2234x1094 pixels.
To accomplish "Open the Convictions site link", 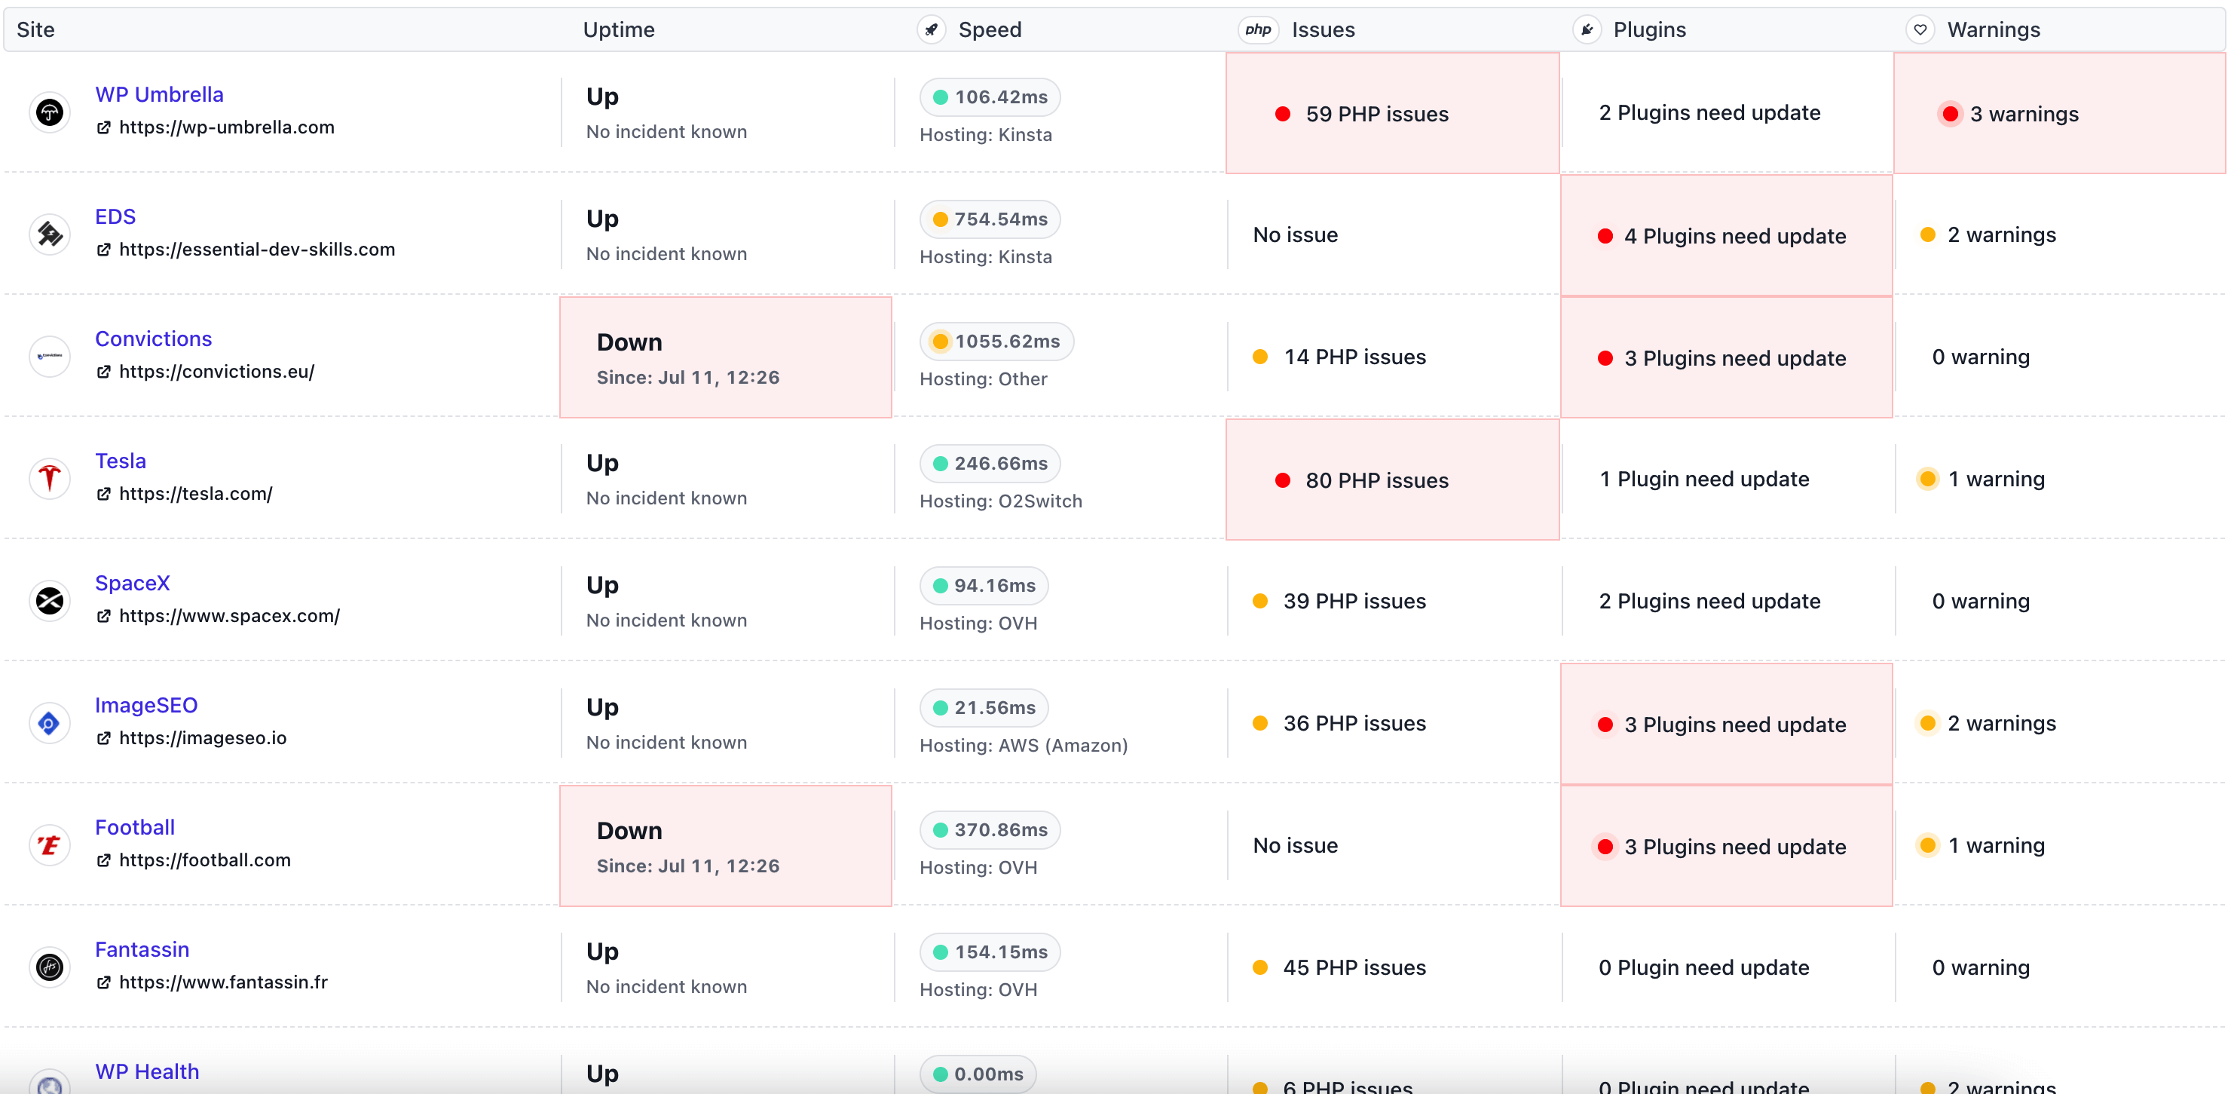I will coord(154,339).
